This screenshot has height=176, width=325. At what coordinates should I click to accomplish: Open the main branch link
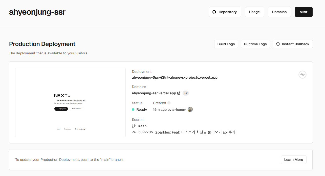tap(142, 126)
